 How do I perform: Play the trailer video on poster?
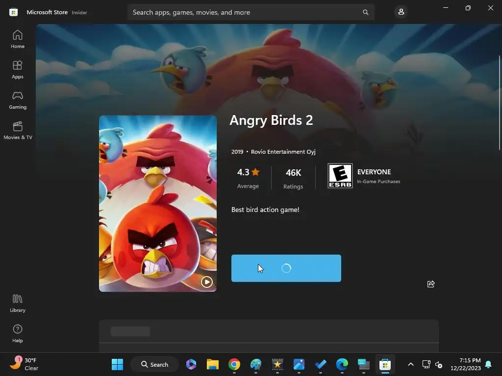206,282
